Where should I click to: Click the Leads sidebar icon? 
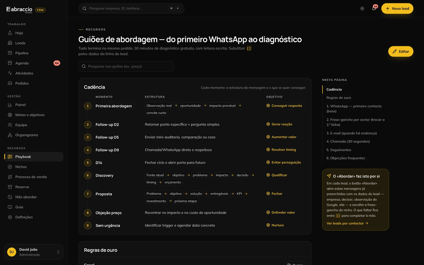pos(10,43)
